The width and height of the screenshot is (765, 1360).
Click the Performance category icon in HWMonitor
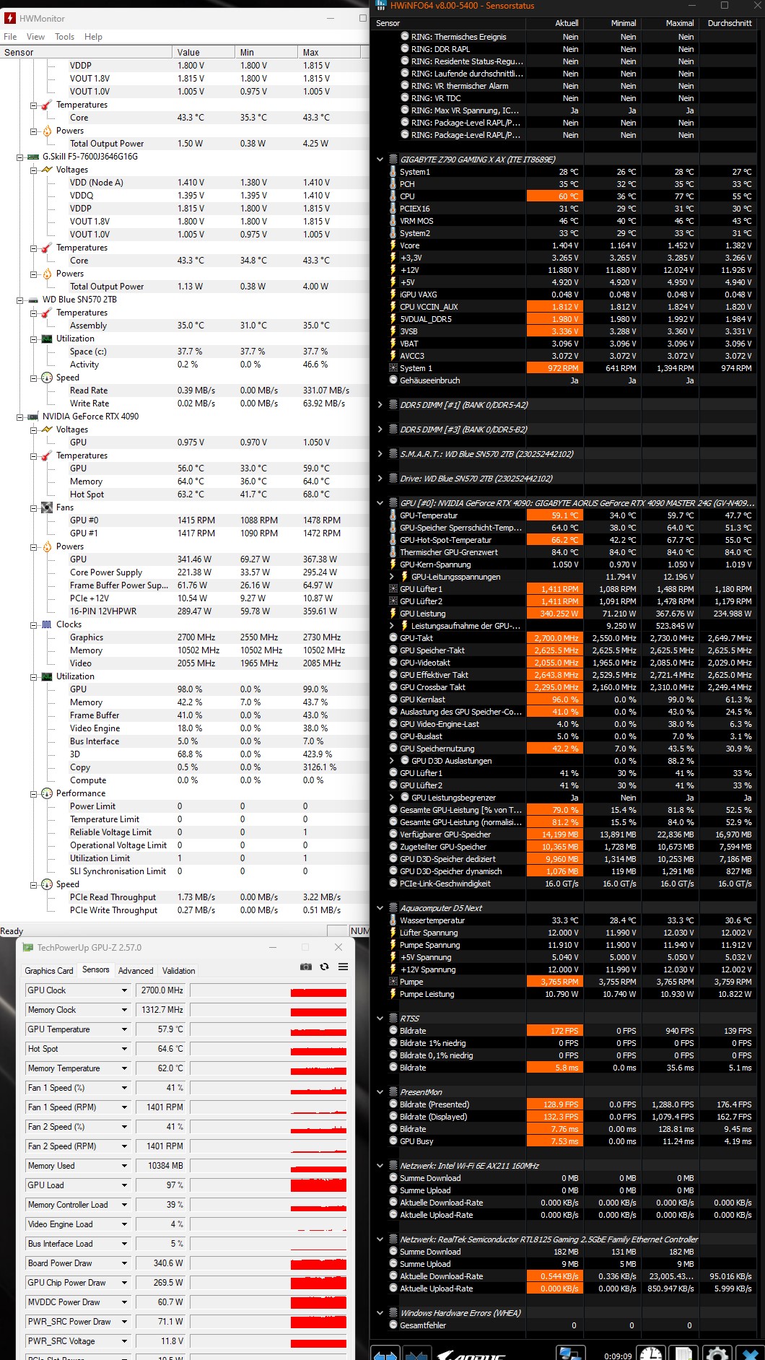(47, 793)
